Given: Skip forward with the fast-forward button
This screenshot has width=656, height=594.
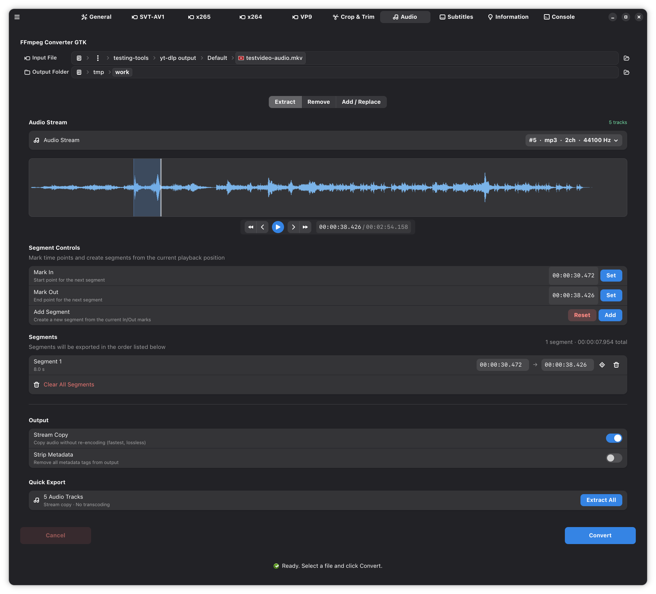Looking at the screenshot, I should tap(305, 227).
